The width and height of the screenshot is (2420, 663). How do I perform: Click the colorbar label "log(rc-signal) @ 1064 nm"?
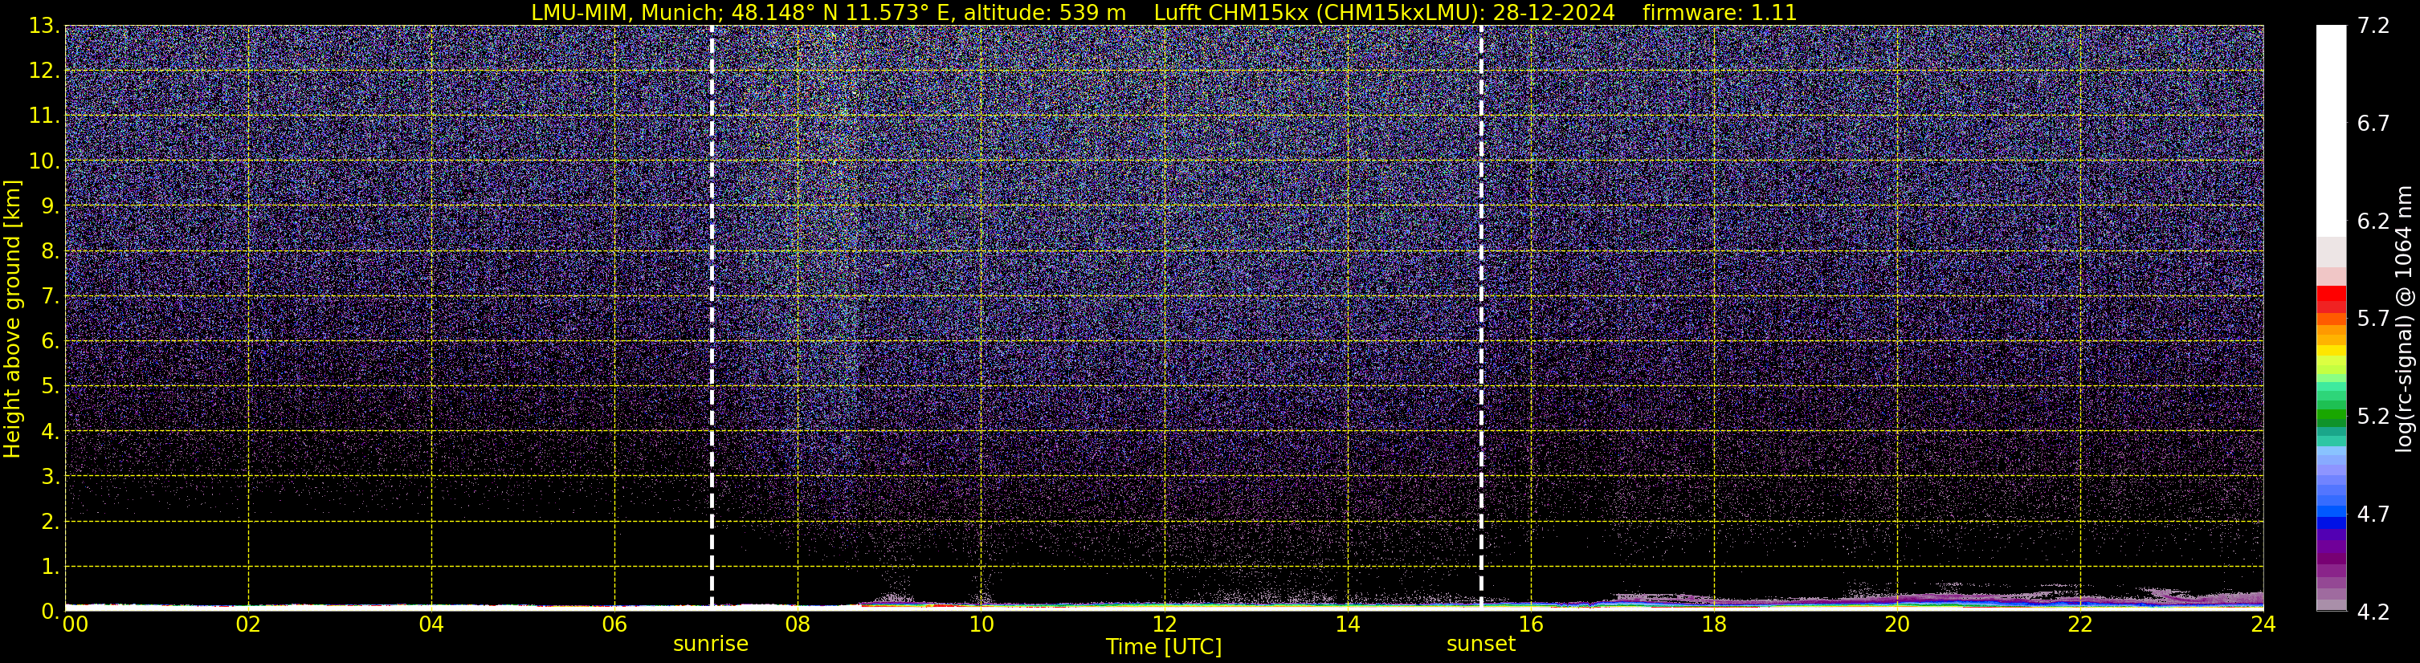(x=2403, y=319)
